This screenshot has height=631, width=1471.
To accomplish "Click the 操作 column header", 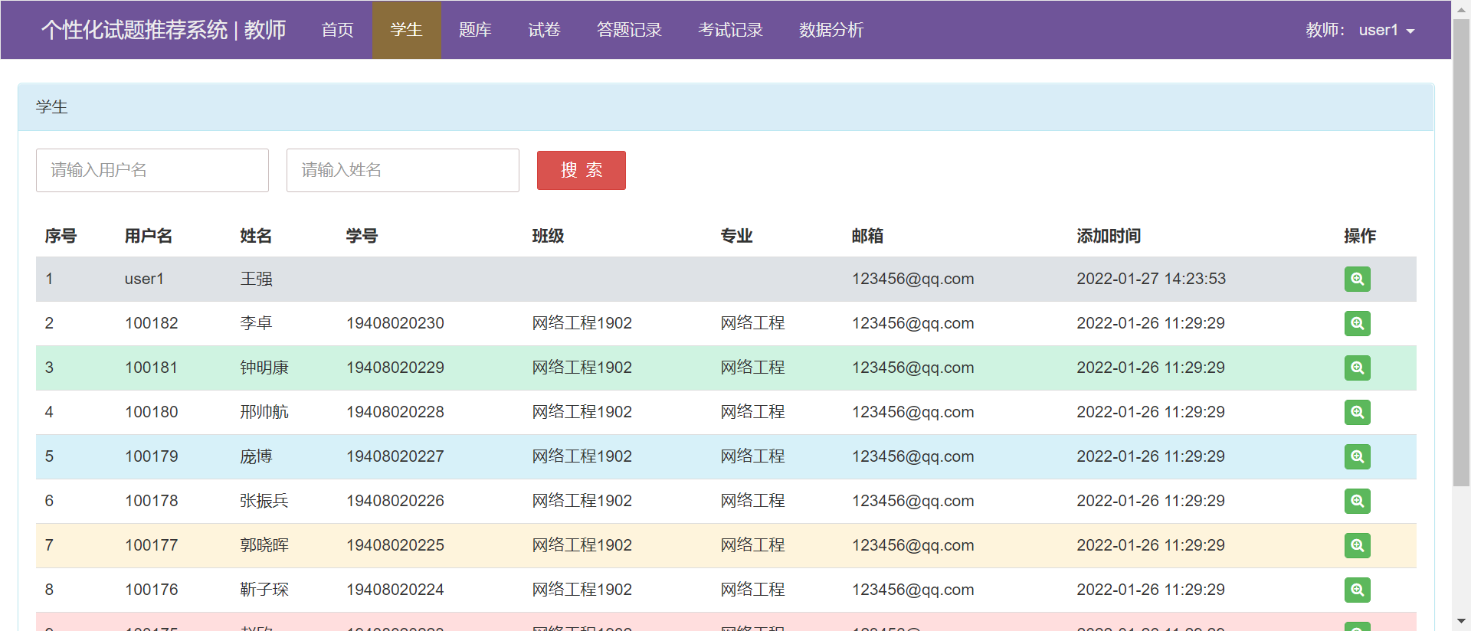I will [x=1360, y=236].
